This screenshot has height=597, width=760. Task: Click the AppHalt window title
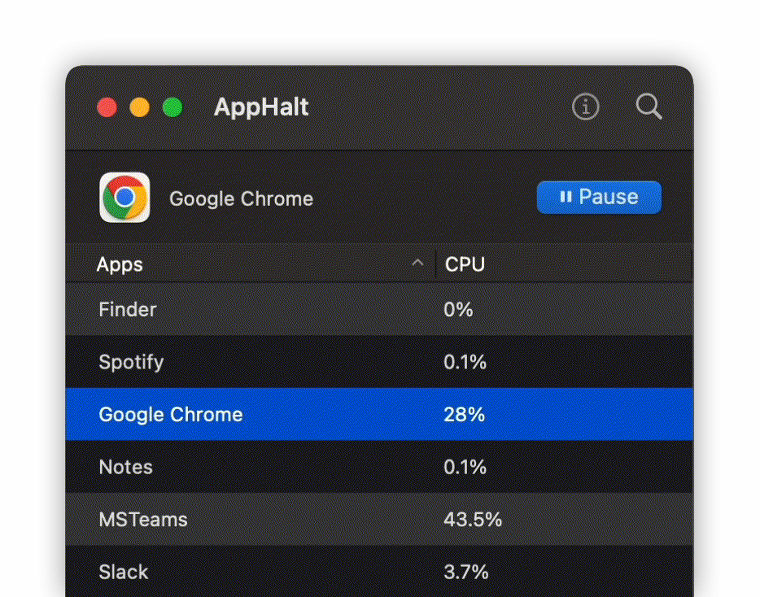click(260, 107)
